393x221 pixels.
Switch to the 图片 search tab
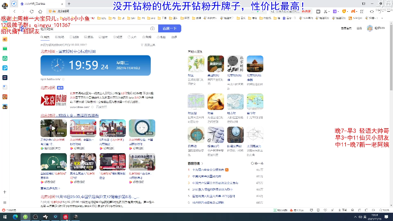103,37
